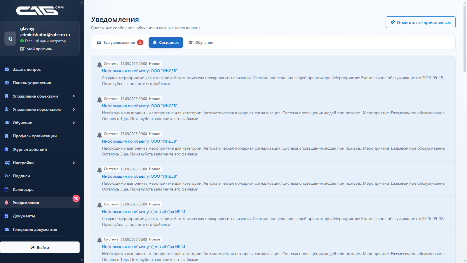The height and width of the screenshot is (263, 467).
Task: Open ООО "ИНДЕВ" link dated 13.09.2026
Action: click(x=140, y=141)
